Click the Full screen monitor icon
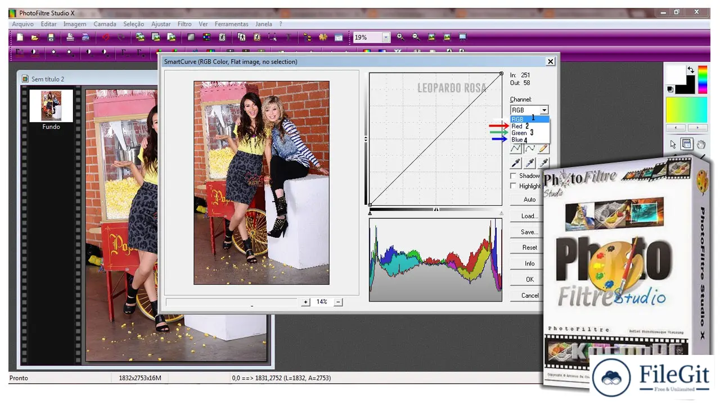Screen dimensions: 720x405 point(463,37)
